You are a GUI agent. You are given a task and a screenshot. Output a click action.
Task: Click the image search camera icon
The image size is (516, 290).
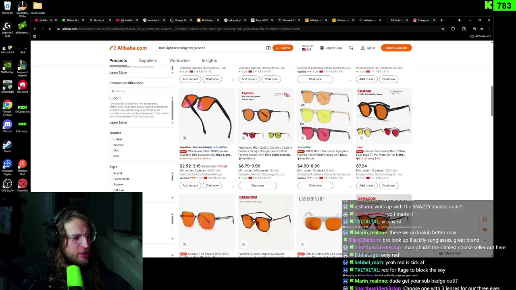point(268,48)
